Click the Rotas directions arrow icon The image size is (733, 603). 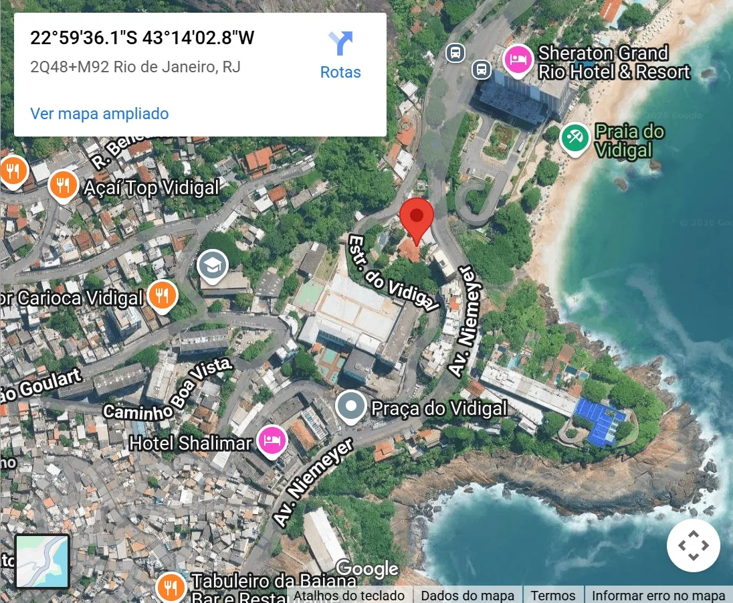click(340, 43)
